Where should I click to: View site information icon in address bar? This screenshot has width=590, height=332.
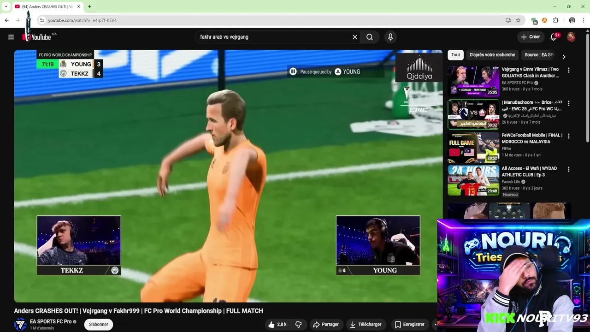[42, 20]
